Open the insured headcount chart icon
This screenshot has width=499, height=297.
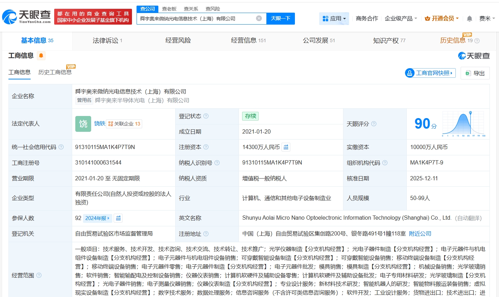[118, 218]
